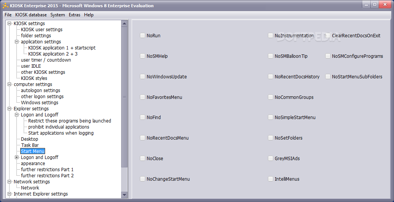Collapse the expanded Logon and Logoff node
Image resolution: width=394 pixels, height=202 pixels.
(x=16, y=115)
